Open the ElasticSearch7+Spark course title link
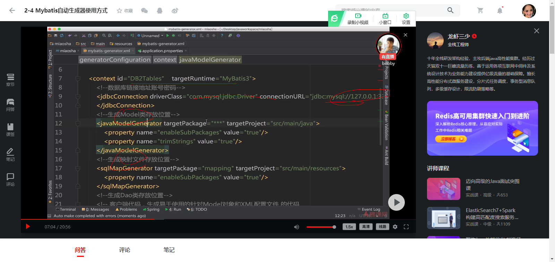Screen dimensions: 555x262 click(492, 214)
